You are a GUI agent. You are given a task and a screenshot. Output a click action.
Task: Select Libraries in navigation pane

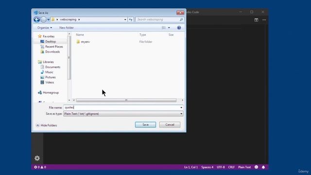point(48,62)
